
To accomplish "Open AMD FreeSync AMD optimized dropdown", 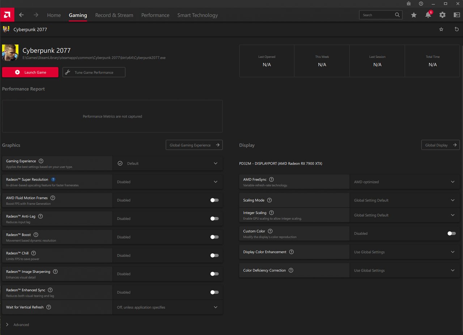I will click(x=405, y=182).
